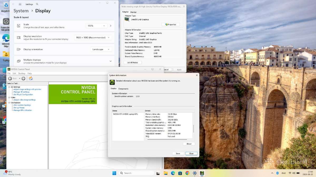Screen dimensions: 316x177
Task: Click the NVIDIA Control Panel title bar icon
Action: pyautogui.click(x=9, y=69)
